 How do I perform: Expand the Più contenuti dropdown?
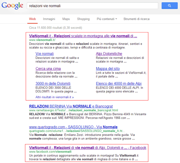(x=107, y=19)
